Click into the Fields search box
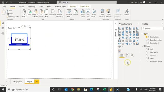 click(152, 29)
